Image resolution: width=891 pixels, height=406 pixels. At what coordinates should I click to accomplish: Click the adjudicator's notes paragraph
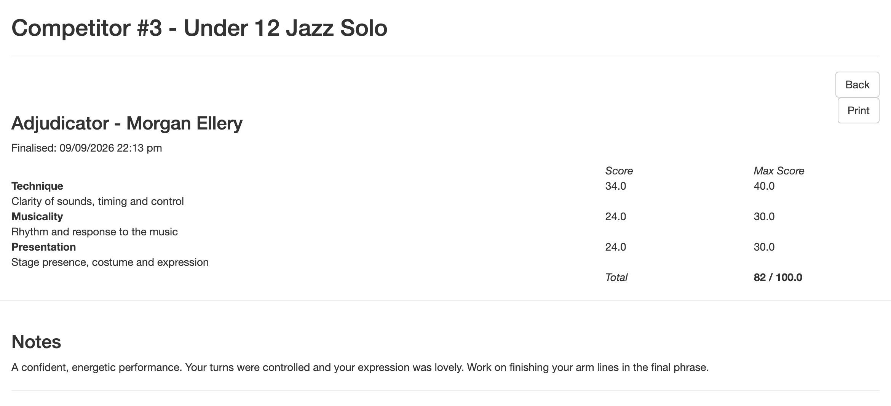pos(360,367)
